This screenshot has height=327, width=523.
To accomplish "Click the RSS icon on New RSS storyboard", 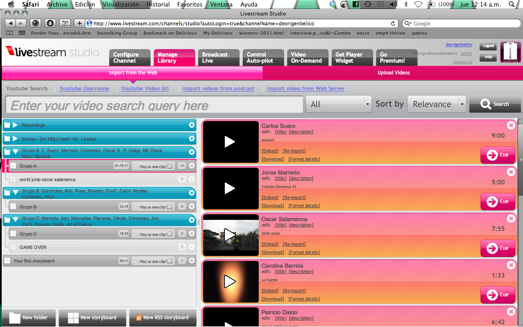I will coord(139,318).
